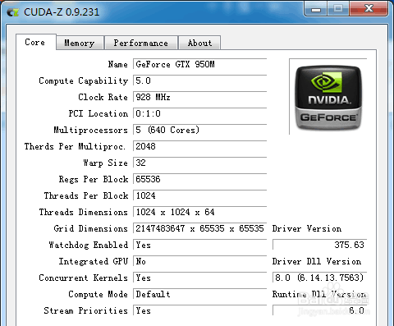Screen dimensions: 394x326
Task: Click the Name label
Action: [117, 65]
